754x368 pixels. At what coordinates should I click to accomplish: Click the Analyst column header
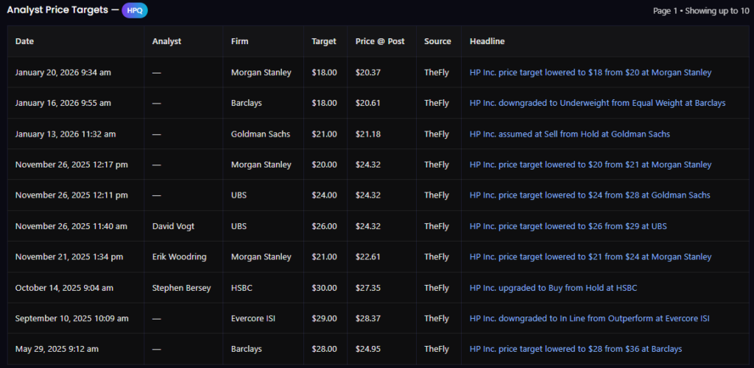click(x=166, y=42)
